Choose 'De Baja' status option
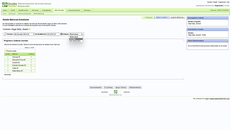This screenshot has height=130, width=231. click(76, 39)
